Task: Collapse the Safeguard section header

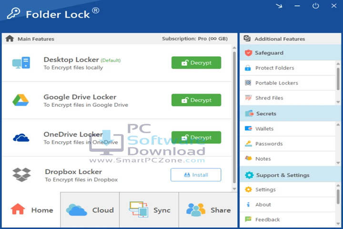Action: (x=290, y=52)
